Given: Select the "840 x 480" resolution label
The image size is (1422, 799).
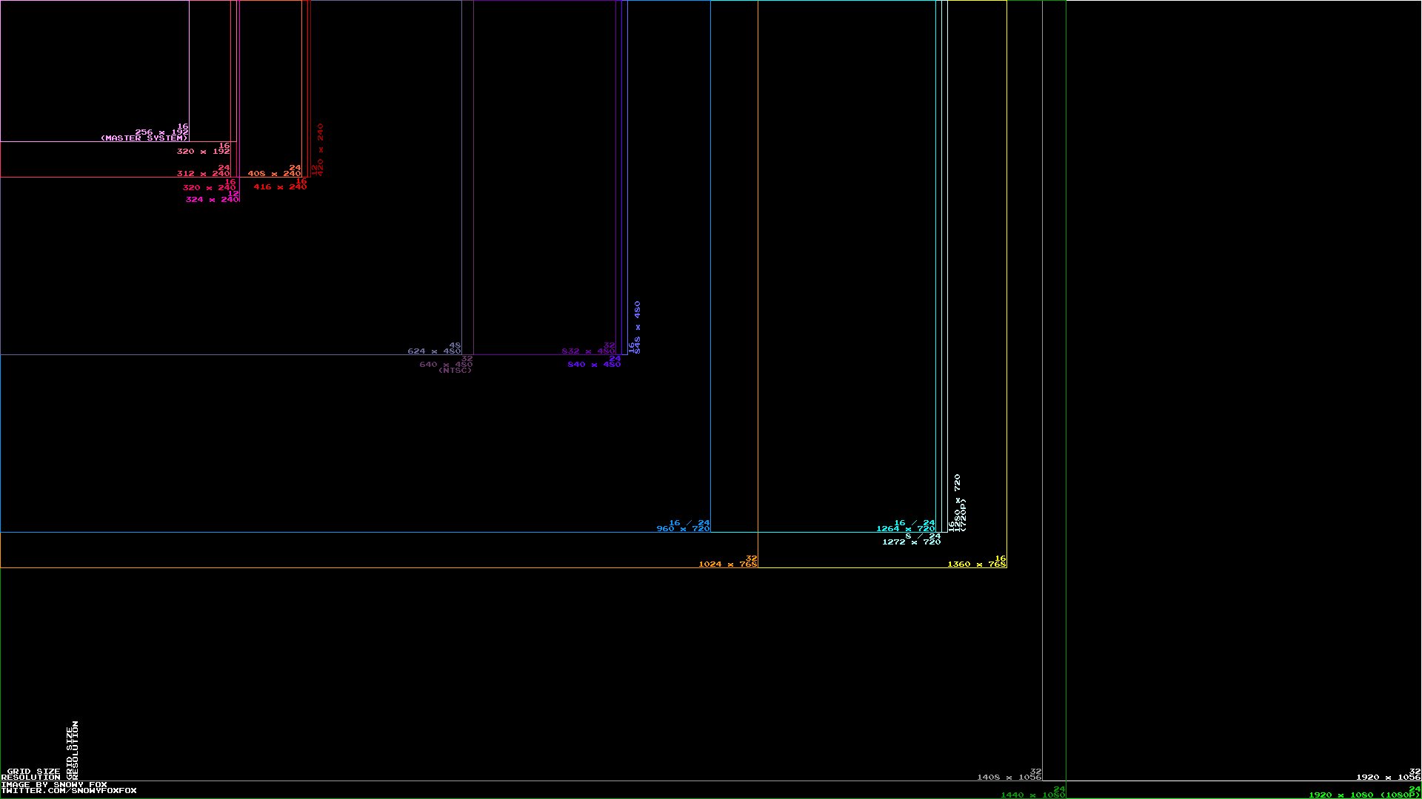Looking at the screenshot, I should click(595, 365).
